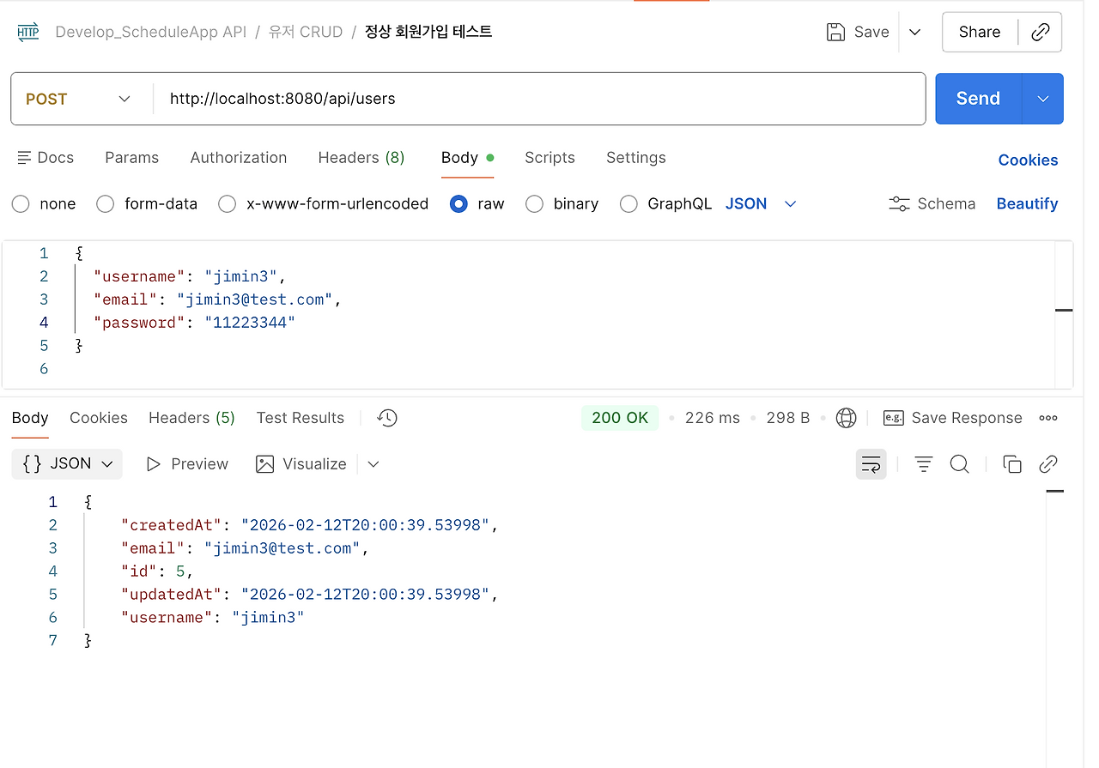
Task: Click the Docs icon in the request tabs
Action: point(24,158)
